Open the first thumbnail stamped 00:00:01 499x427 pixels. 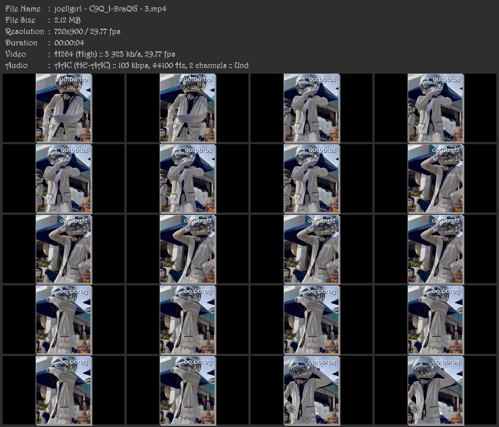311,108
